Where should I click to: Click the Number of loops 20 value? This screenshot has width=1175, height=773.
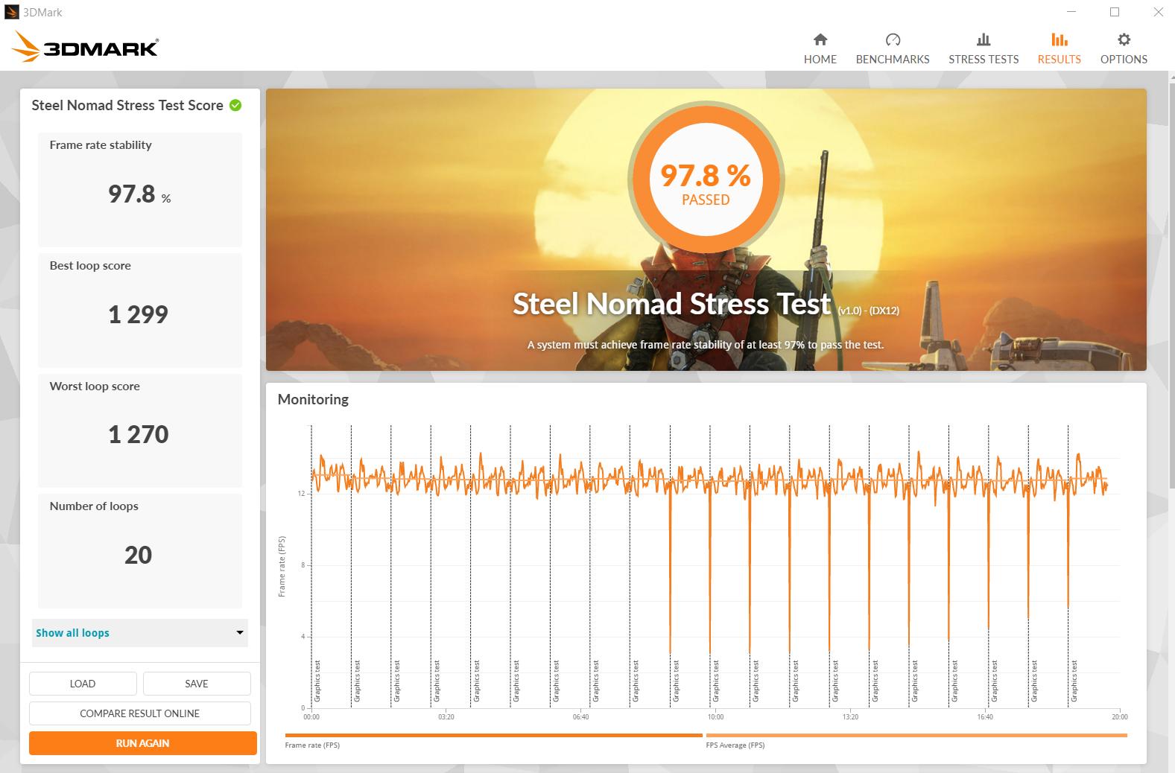tap(139, 556)
